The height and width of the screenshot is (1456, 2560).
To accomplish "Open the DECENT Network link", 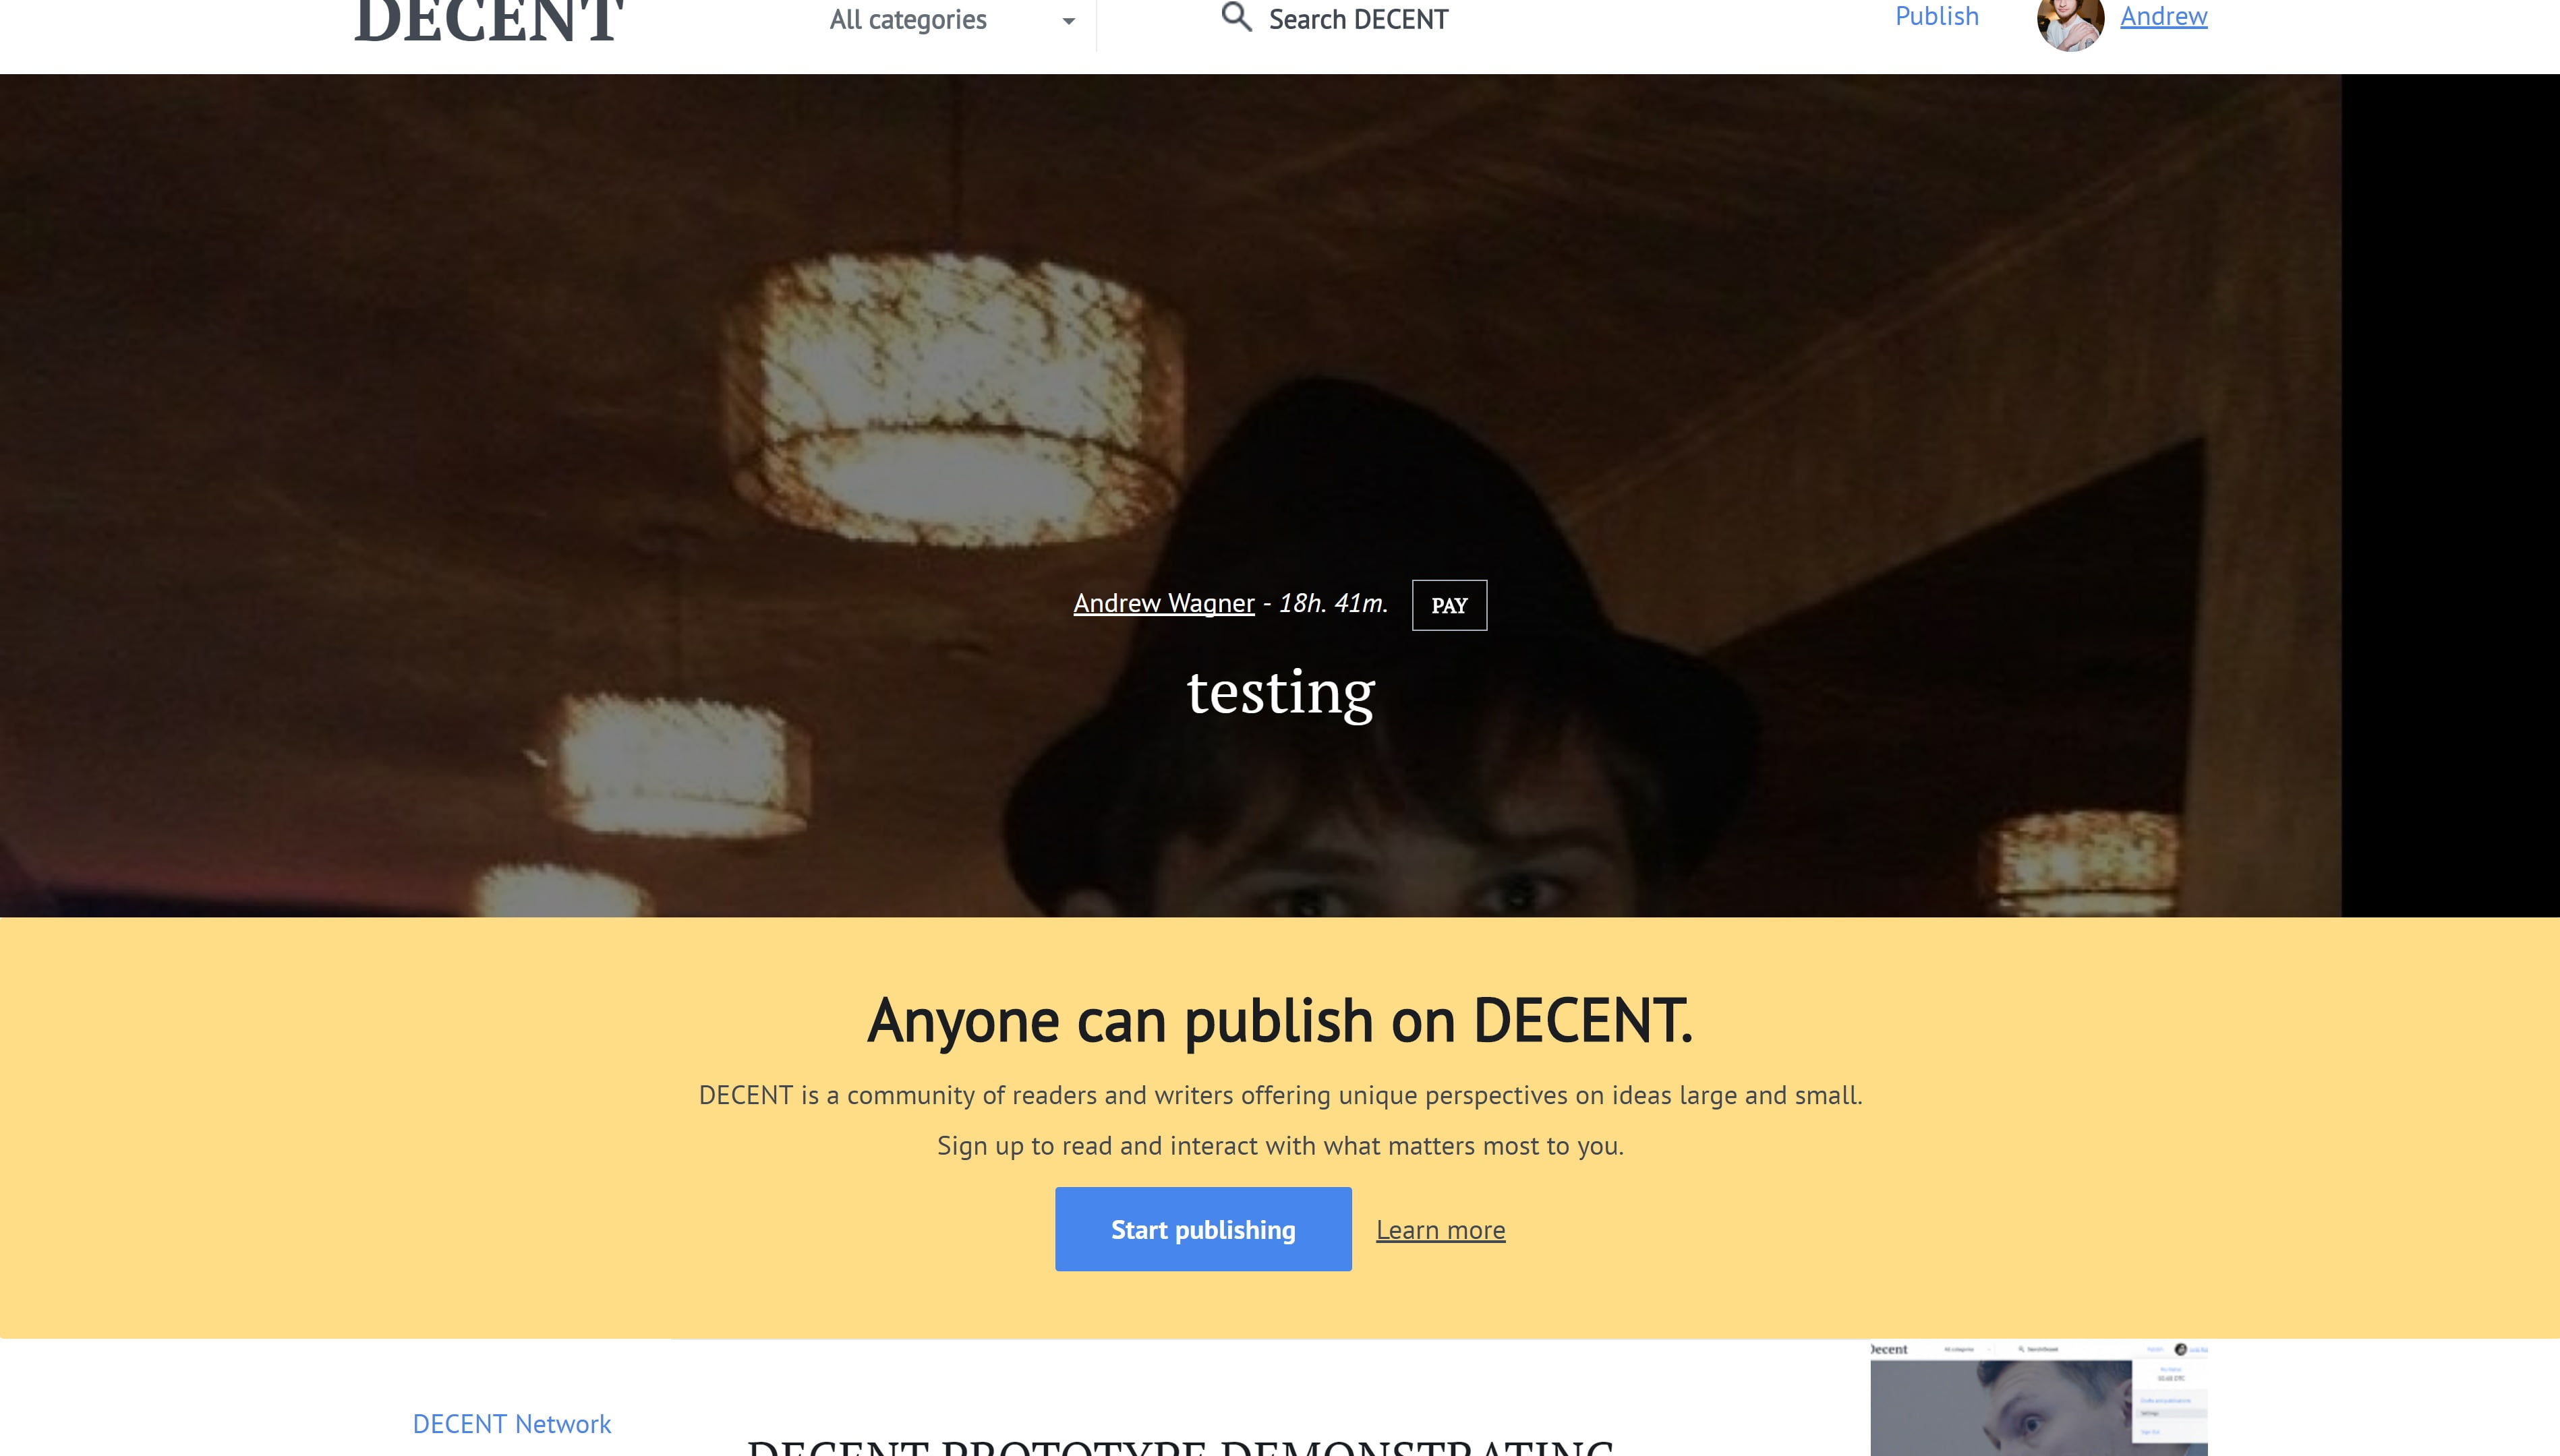I will click(x=511, y=1423).
